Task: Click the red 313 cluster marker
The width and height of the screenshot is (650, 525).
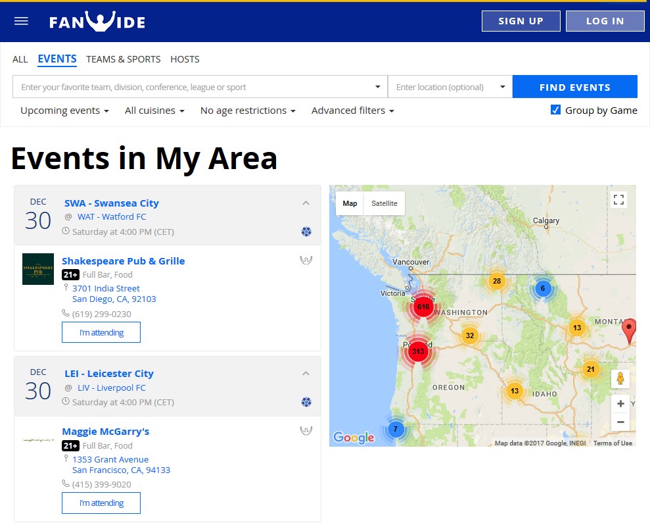Action: click(418, 351)
